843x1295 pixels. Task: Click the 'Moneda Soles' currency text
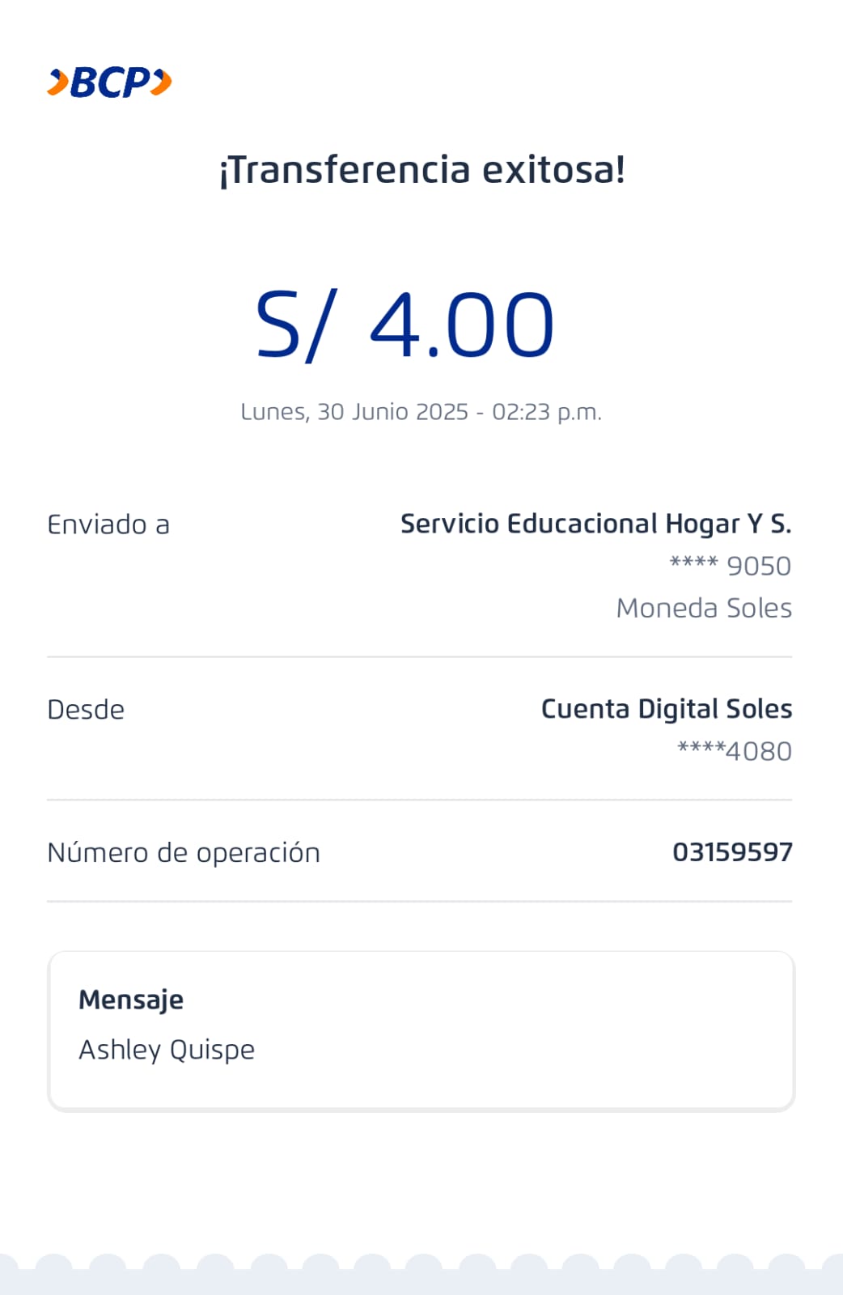[704, 608]
